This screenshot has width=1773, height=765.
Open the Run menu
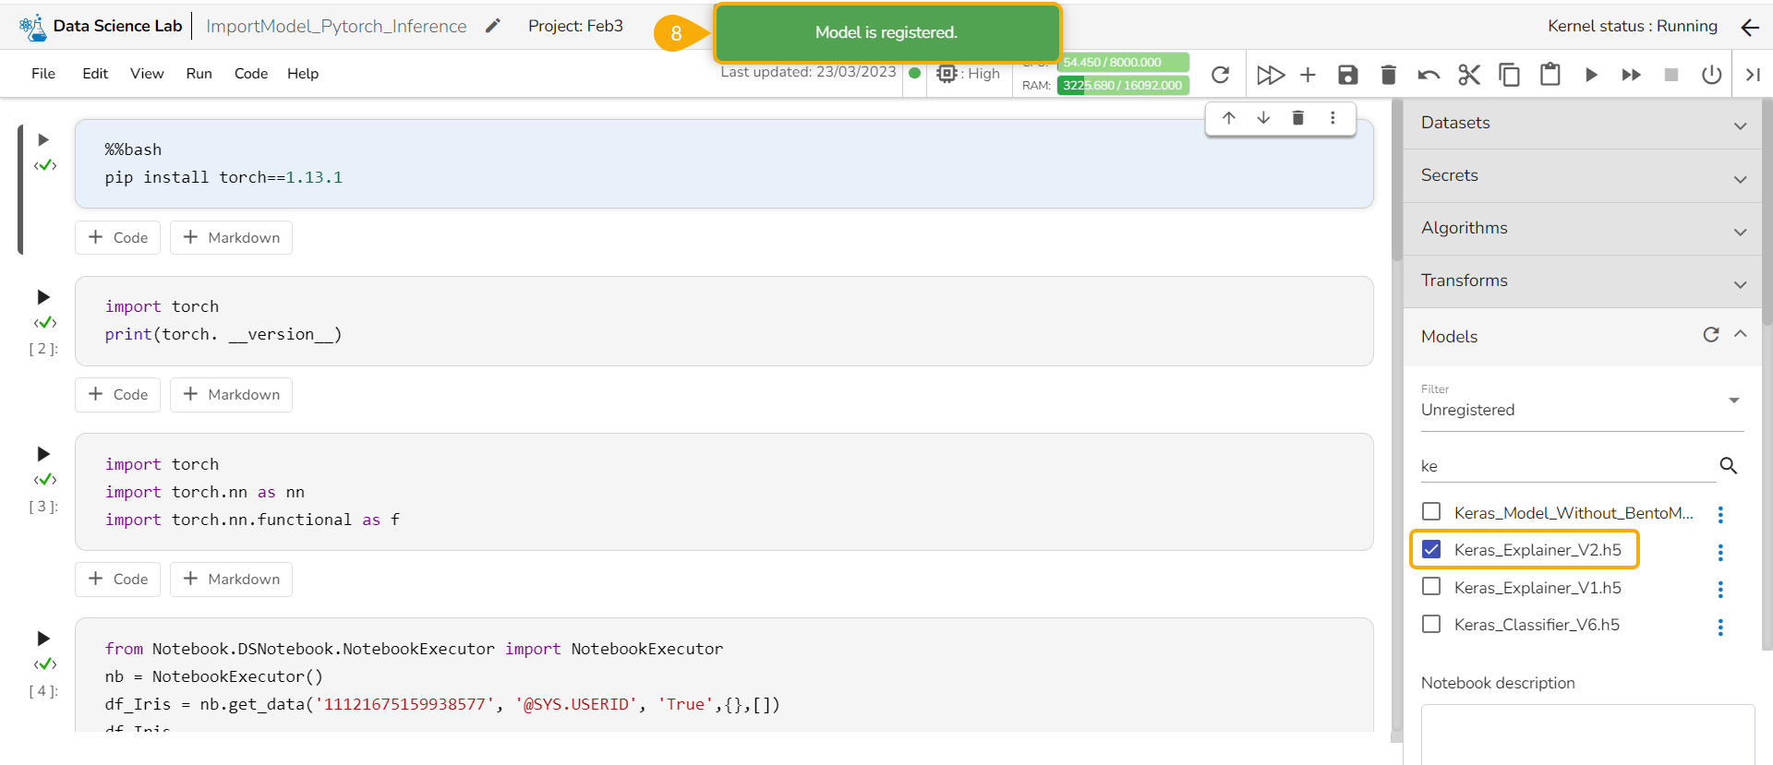[x=199, y=74]
